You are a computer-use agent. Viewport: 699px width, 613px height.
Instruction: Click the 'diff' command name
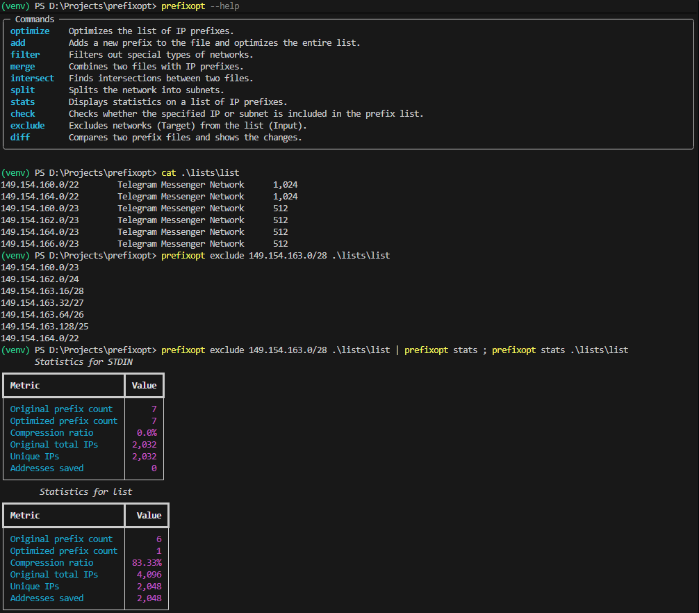click(20, 138)
